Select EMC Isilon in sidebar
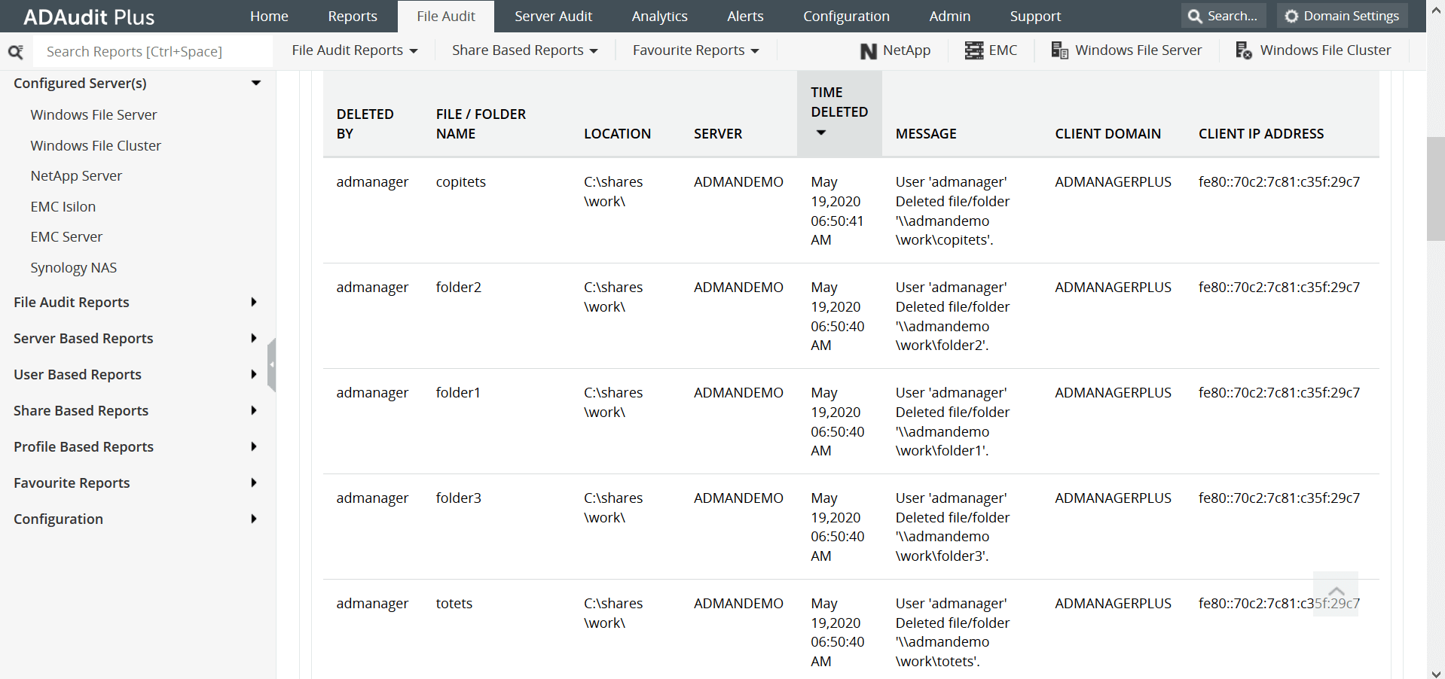This screenshot has height=679, width=1445. 63,206
